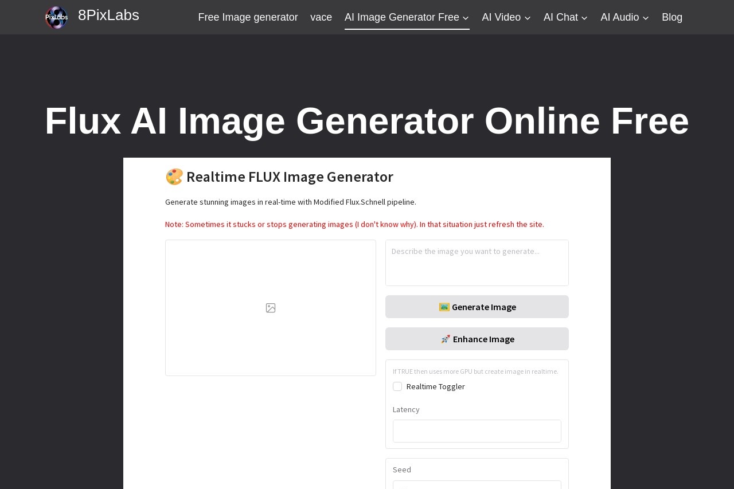
Task: Click the Flux AI Image Generator Online Free title
Action: [x=367, y=121]
